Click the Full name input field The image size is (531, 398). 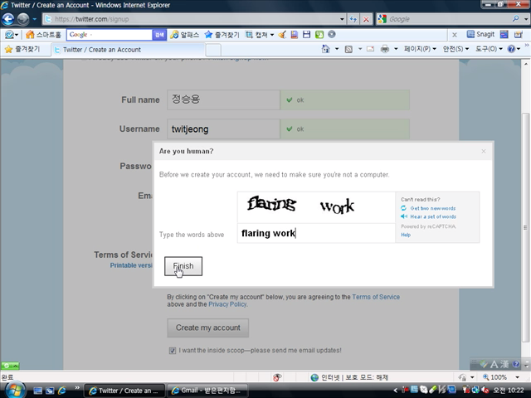(223, 99)
